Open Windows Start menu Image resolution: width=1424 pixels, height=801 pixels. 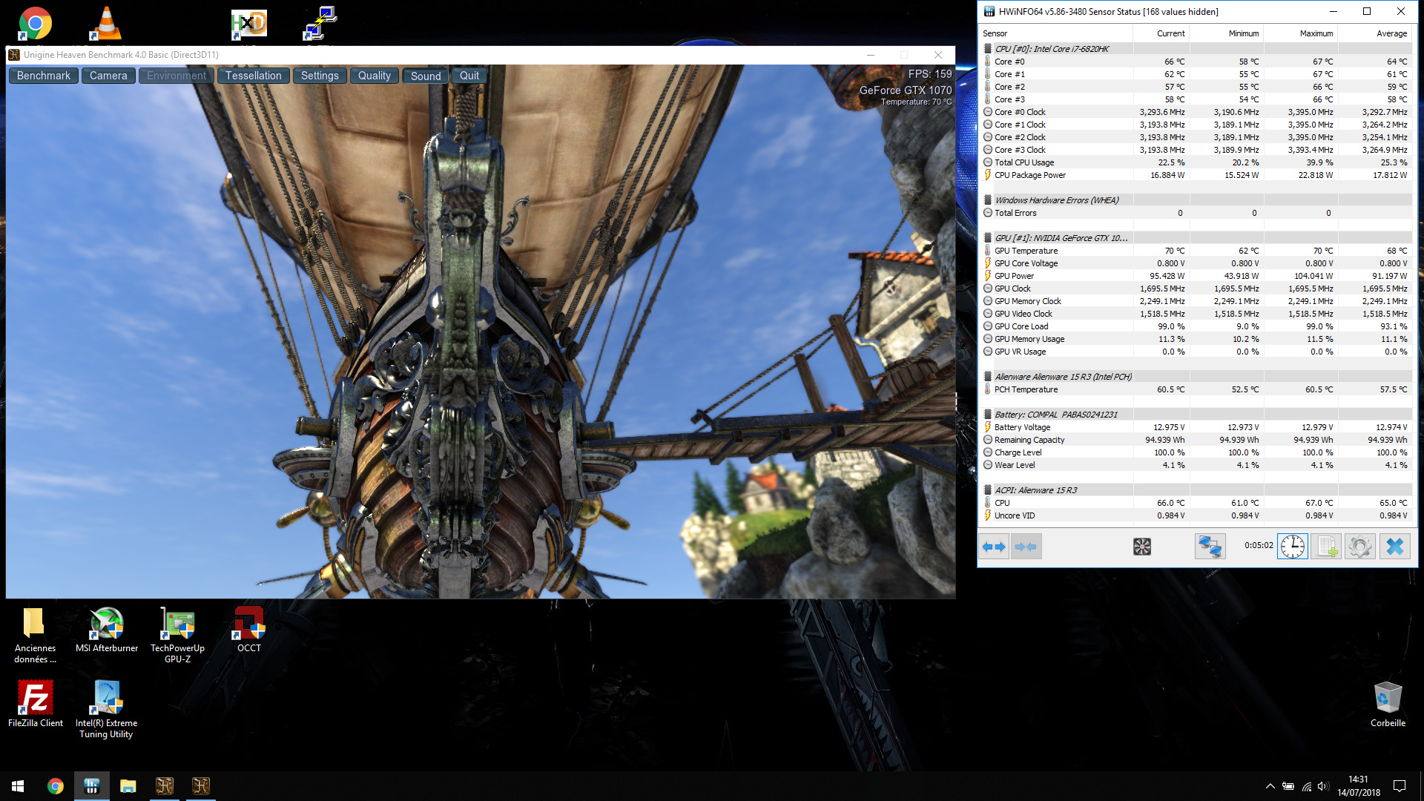[18, 786]
